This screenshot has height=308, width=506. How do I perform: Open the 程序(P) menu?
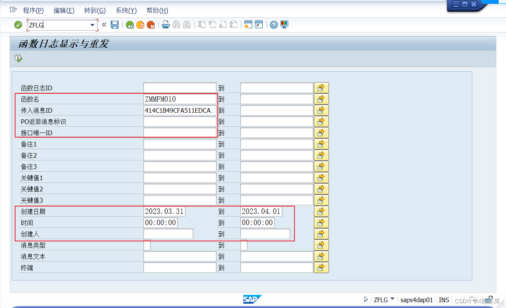[x=33, y=10]
